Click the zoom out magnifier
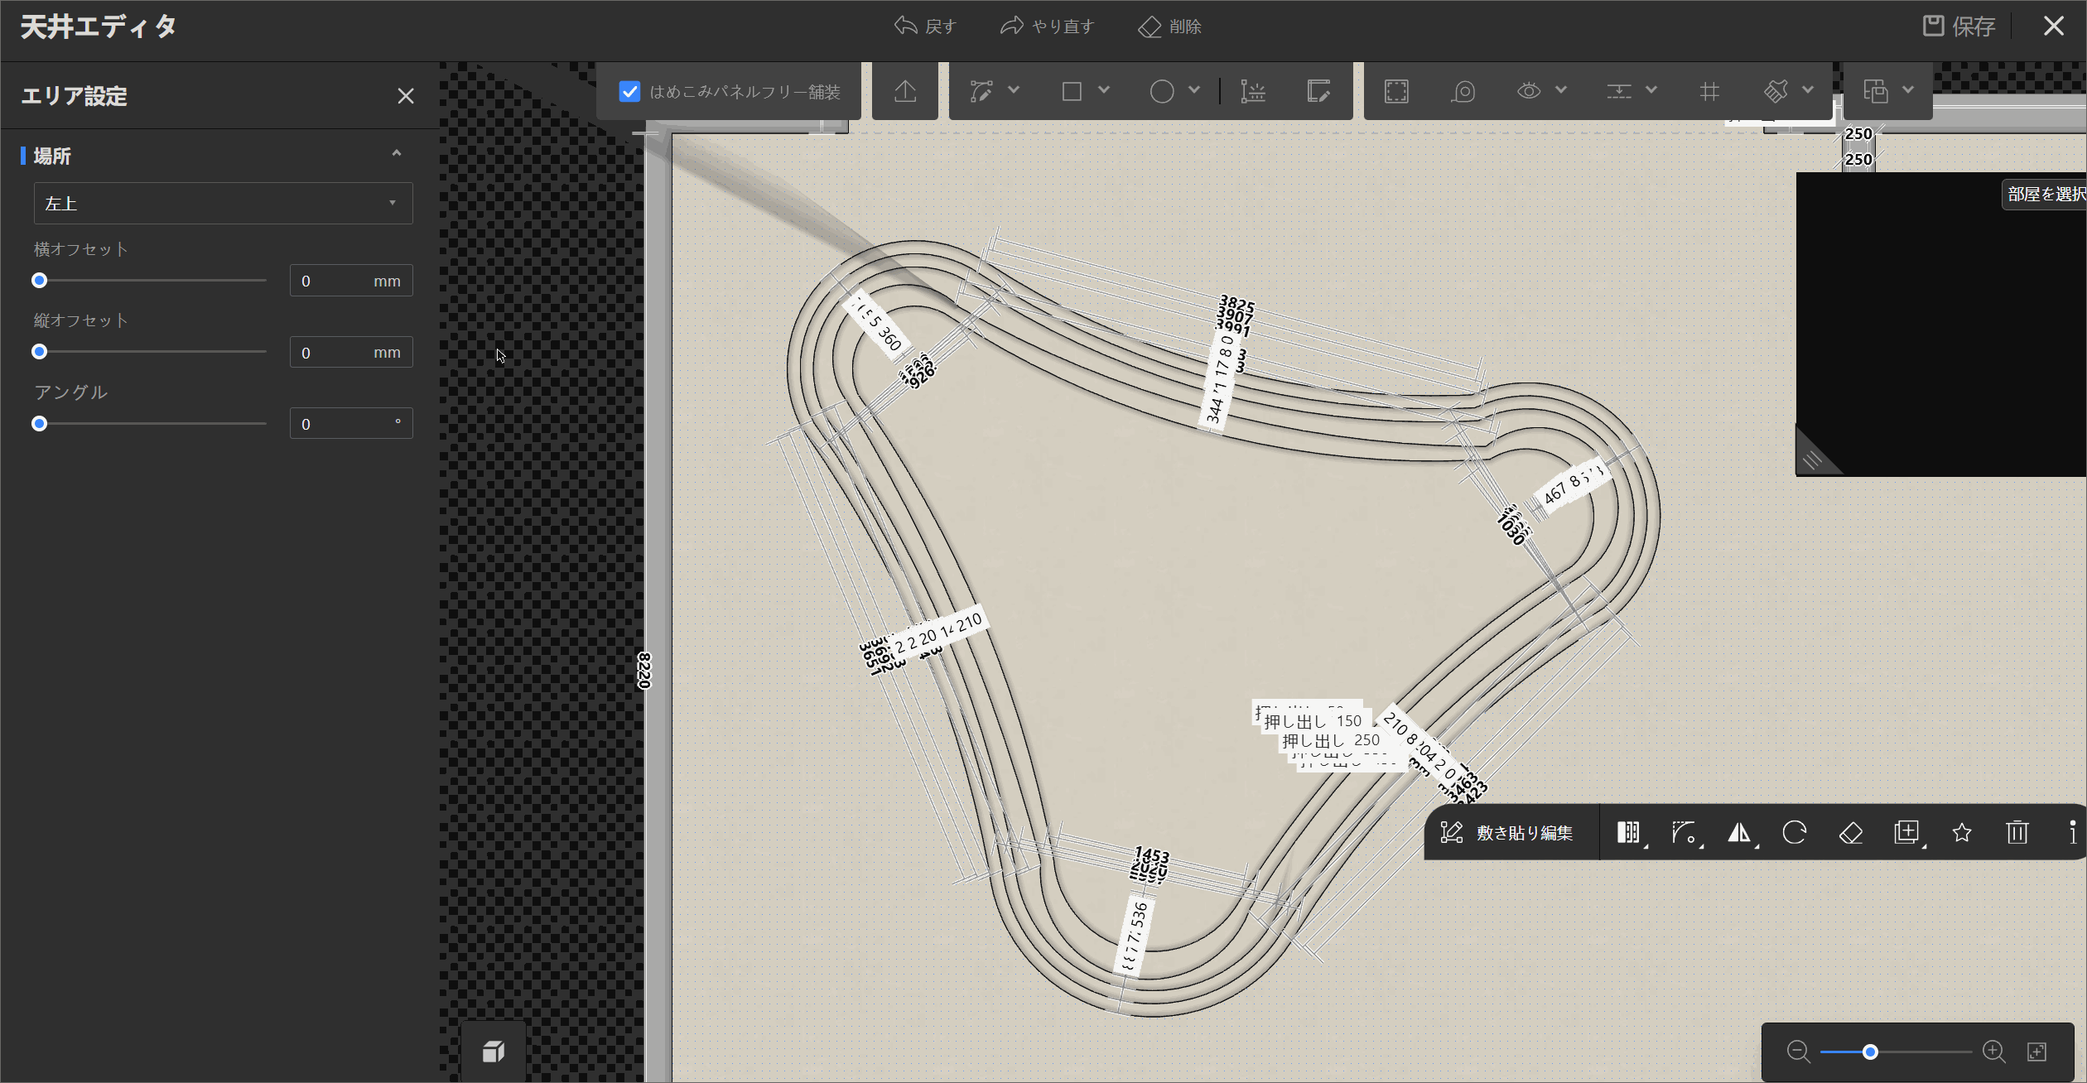The width and height of the screenshot is (2087, 1083). [x=1798, y=1052]
